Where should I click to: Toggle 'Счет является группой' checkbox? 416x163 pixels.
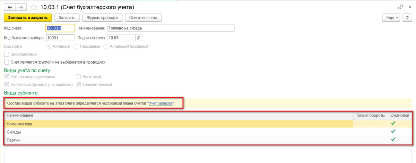click(x=6, y=62)
